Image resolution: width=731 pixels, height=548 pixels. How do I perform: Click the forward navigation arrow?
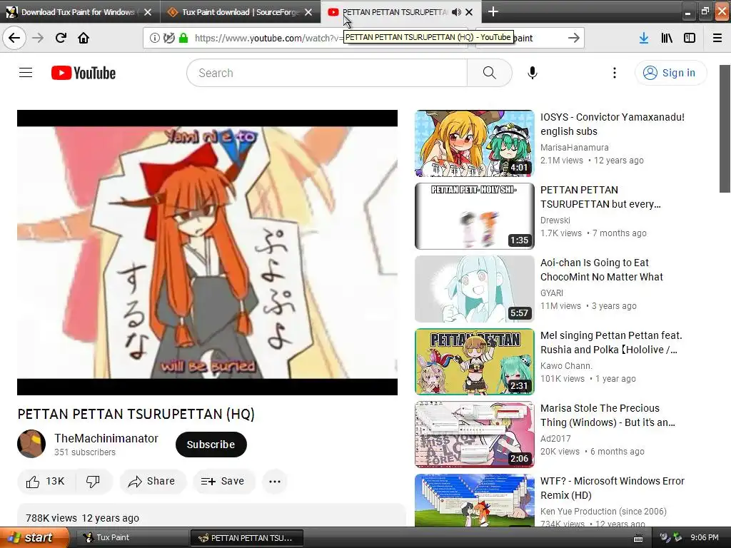pyautogui.click(x=38, y=38)
